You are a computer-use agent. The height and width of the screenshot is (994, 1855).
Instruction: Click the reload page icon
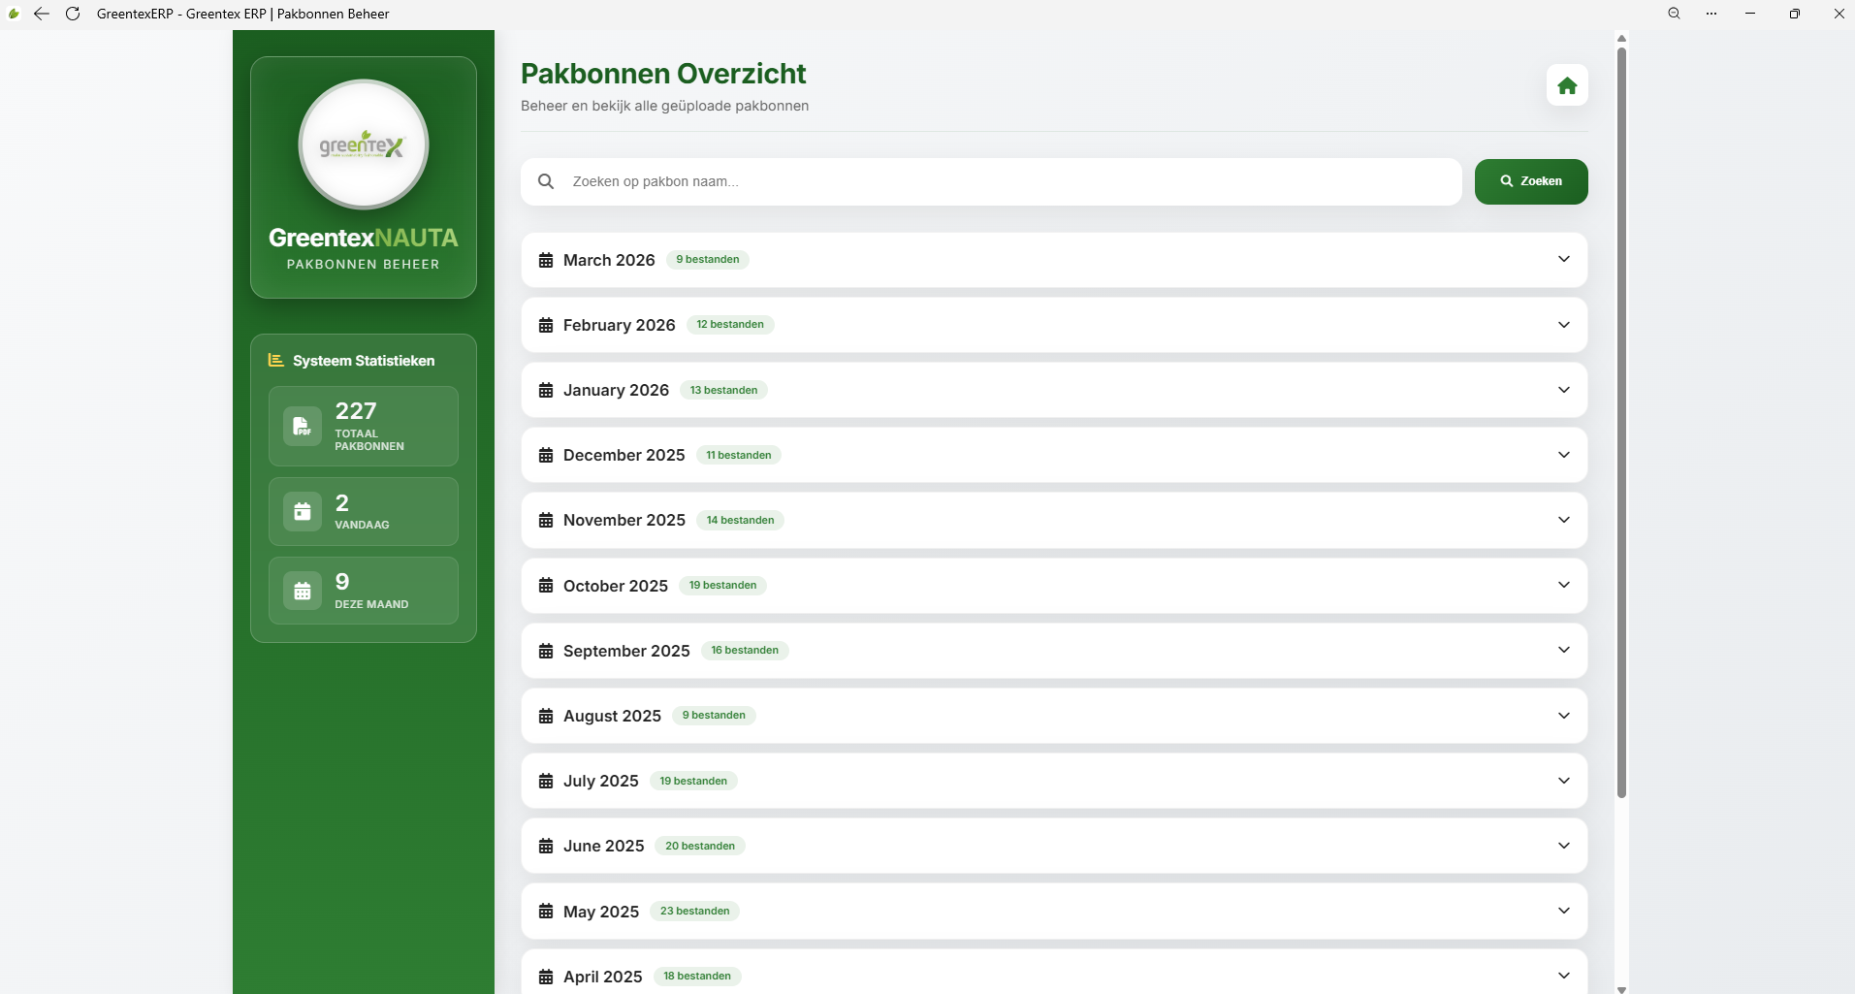pyautogui.click(x=73, y=14)
